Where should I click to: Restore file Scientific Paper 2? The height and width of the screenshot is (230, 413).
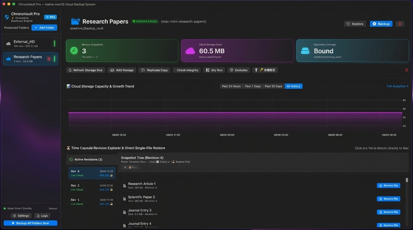click(x=388, y=199)
